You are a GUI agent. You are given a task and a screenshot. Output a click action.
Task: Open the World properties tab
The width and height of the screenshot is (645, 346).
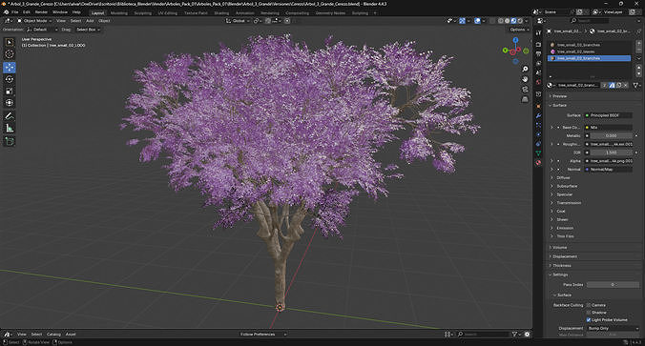pyautogui.click(x=538, y=82)
